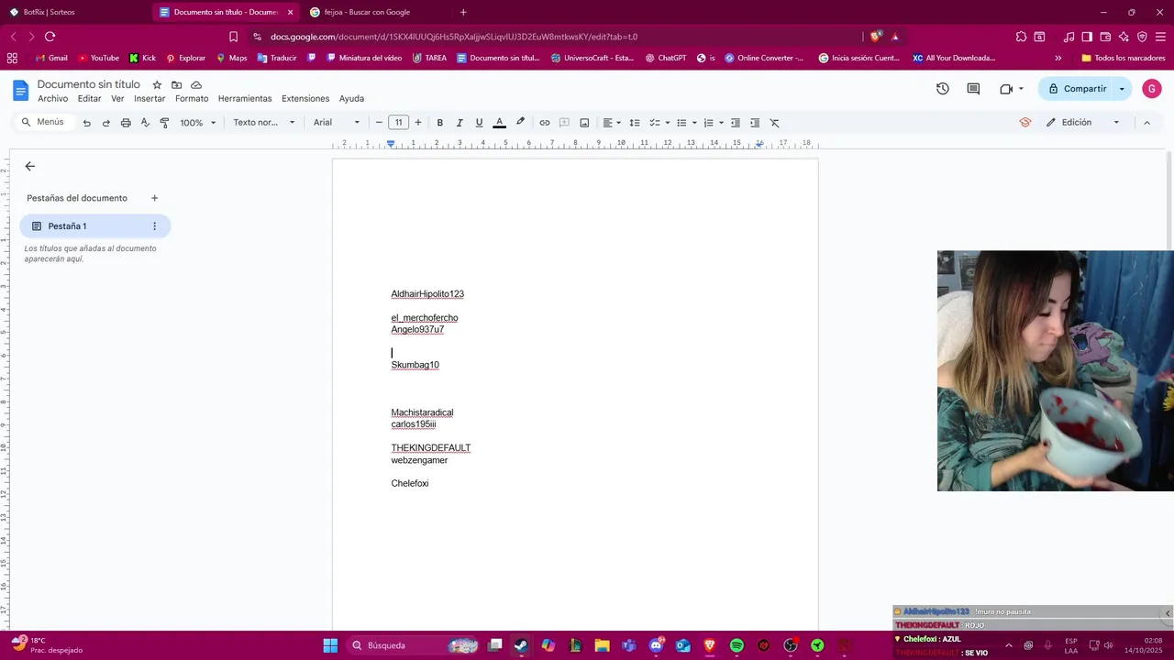The width and height of the screenshot is (1174, 660).
Task: Open the Windows Start menu
Action: click(330, 645)
